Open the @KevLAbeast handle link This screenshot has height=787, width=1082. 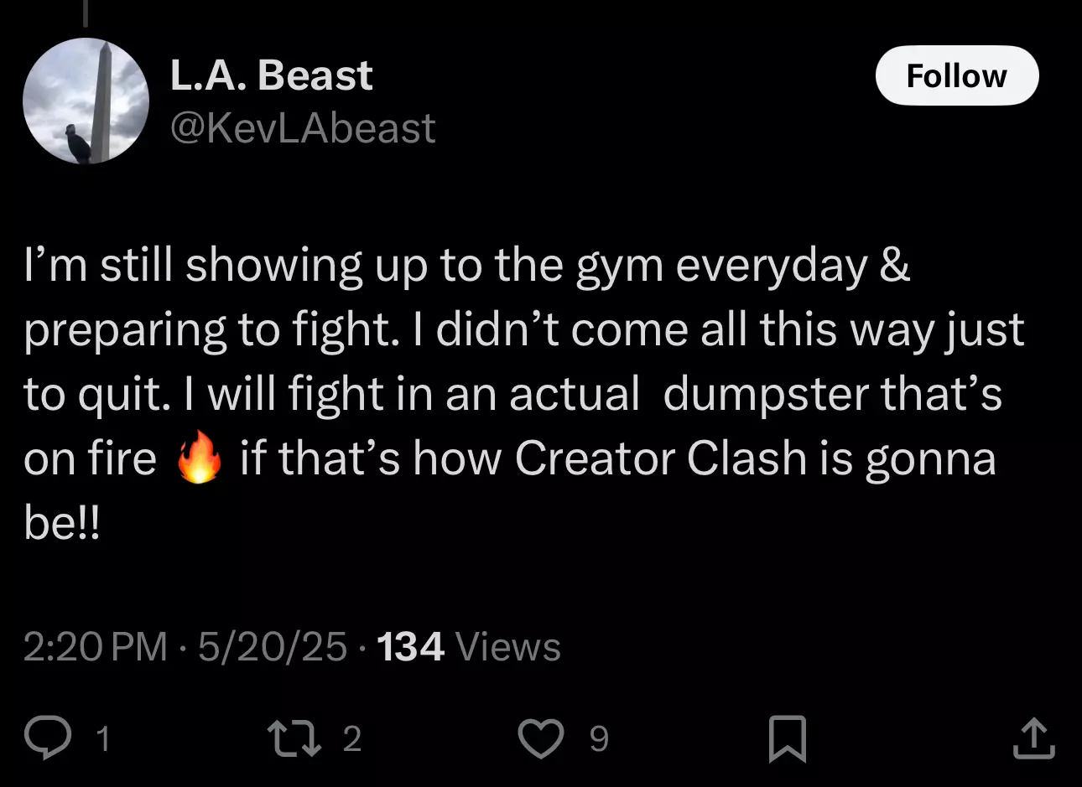(303, 128)
